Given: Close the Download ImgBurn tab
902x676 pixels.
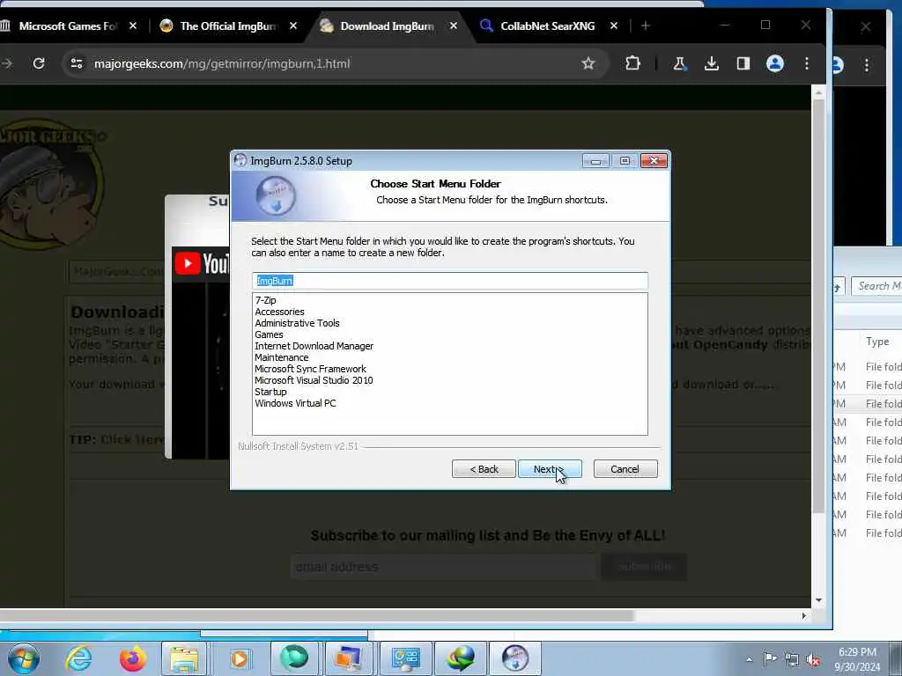Looking at the screenshot, I should (454, 26).
